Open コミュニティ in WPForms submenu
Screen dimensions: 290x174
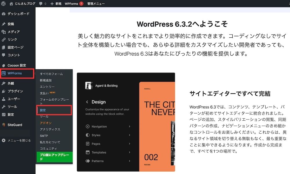[48, 148]
